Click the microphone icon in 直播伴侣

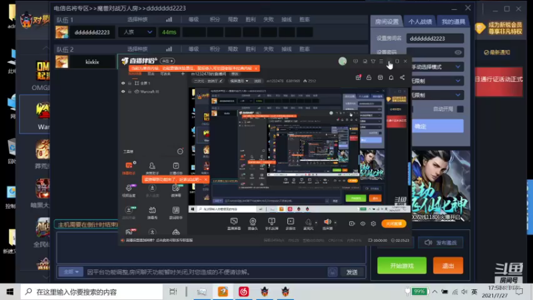point(308,223)
